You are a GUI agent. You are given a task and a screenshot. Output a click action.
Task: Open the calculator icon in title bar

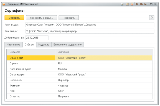[x=127, y=4]
